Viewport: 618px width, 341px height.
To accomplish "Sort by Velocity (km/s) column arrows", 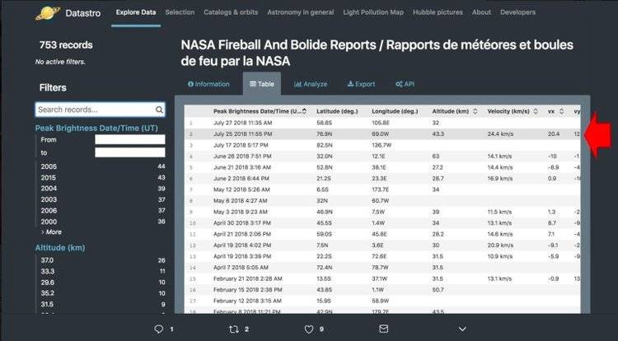I will pyautogui.click(x=536, y=111).
